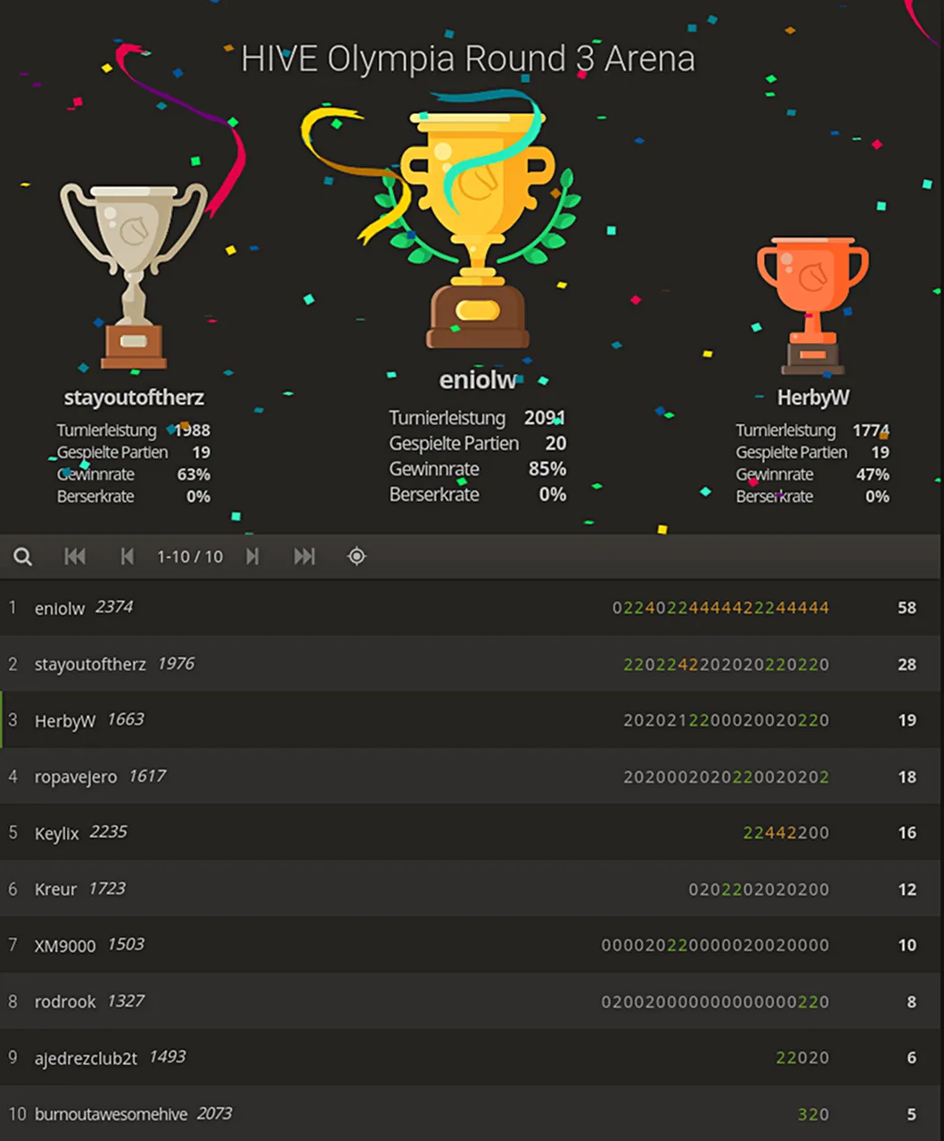
Task: Click burnoutawesomehive's score sheet 320
Action: point(813,1113)
